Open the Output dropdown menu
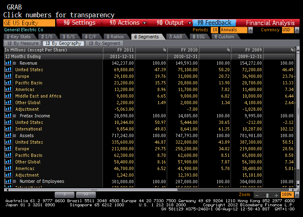The image size is (303, 217). [x=190, y=23]
